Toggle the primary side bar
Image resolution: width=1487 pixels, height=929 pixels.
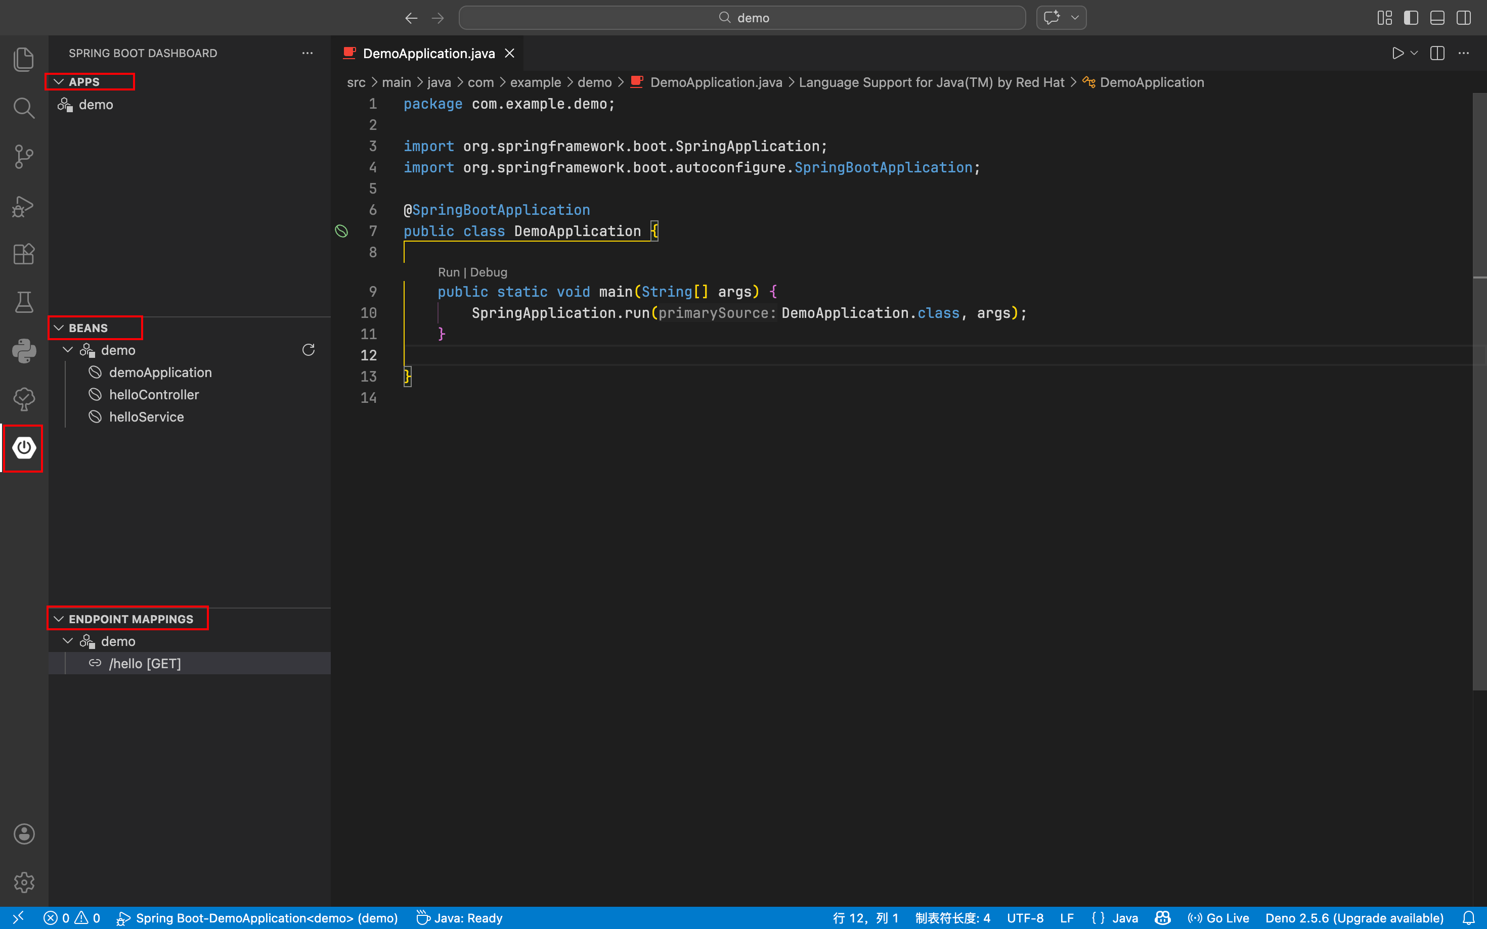(x=1411, y=18)
